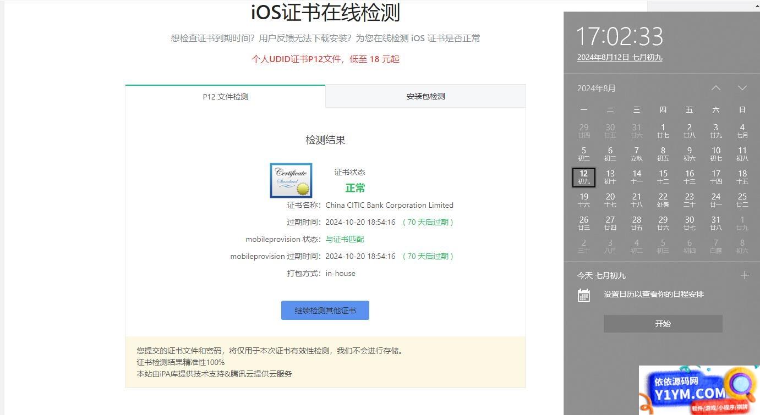This screenshot has width=760, height=415.
Task: Switch to the P12 文件检测 tab
Action: tap(225, 96)
